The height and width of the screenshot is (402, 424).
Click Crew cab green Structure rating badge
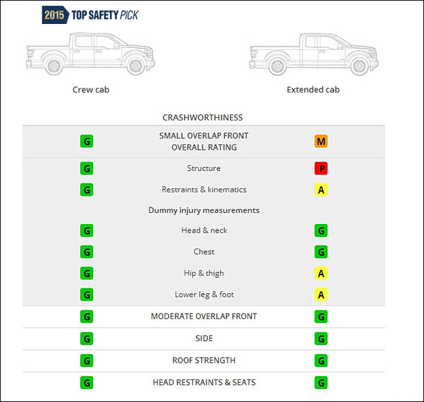pyautogui.click(x=87, y=168)
